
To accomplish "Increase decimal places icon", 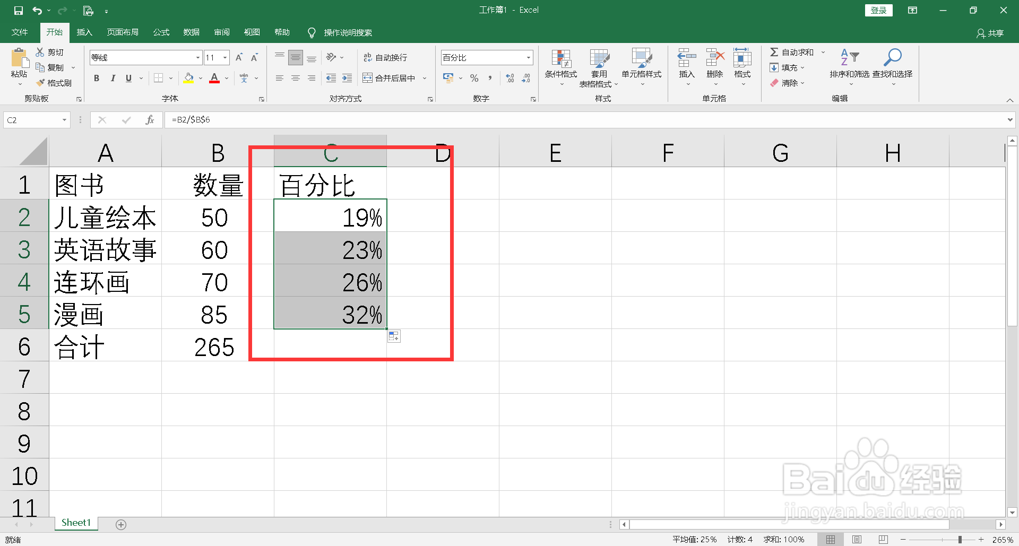I will tap(510, 78).
